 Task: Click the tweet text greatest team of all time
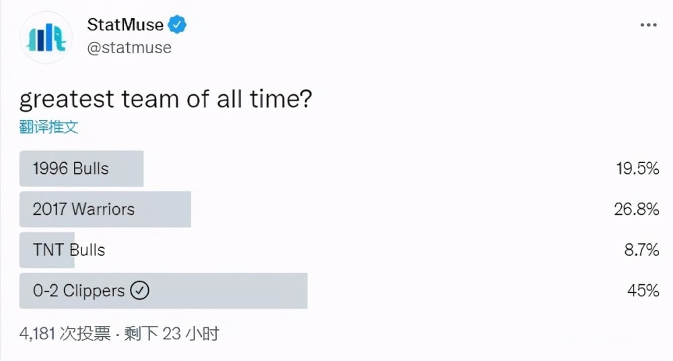[166, 99]
